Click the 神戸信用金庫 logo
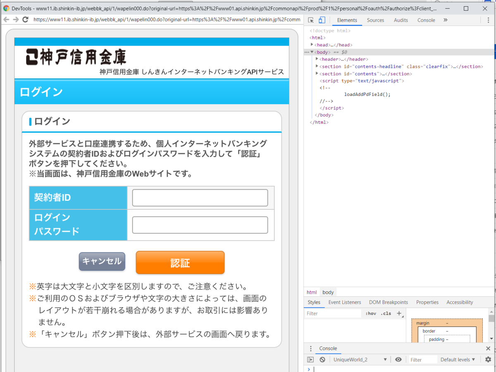Viewport: 496px width, 372px height. pos(76,57)
